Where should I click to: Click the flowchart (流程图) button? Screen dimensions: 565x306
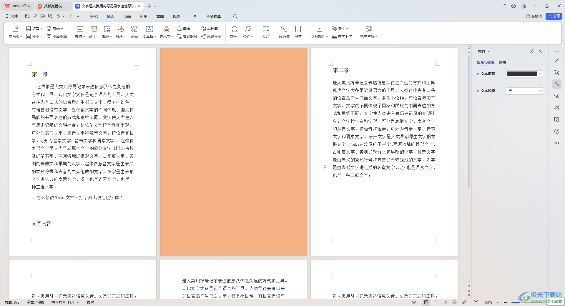click(210, 29)
